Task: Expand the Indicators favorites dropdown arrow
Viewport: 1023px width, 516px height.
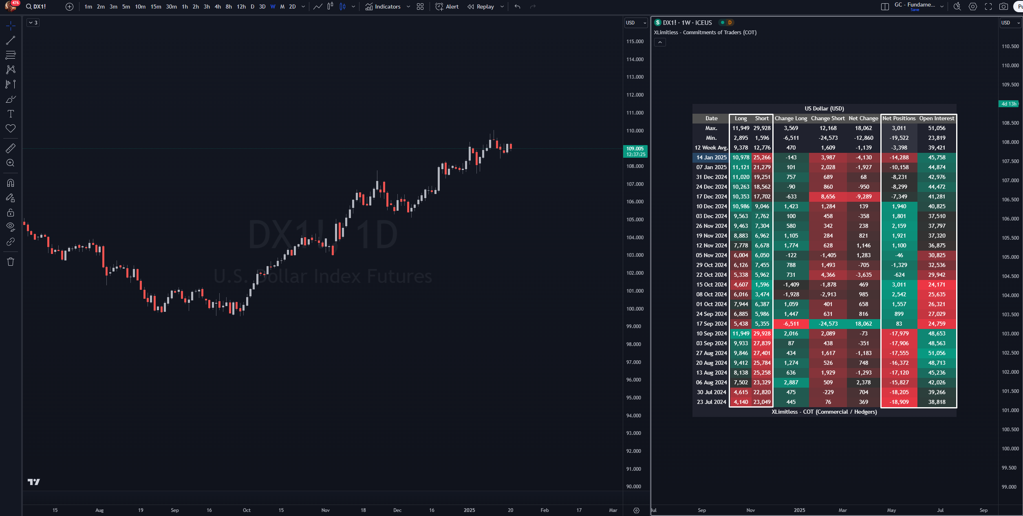Action: 408,7
